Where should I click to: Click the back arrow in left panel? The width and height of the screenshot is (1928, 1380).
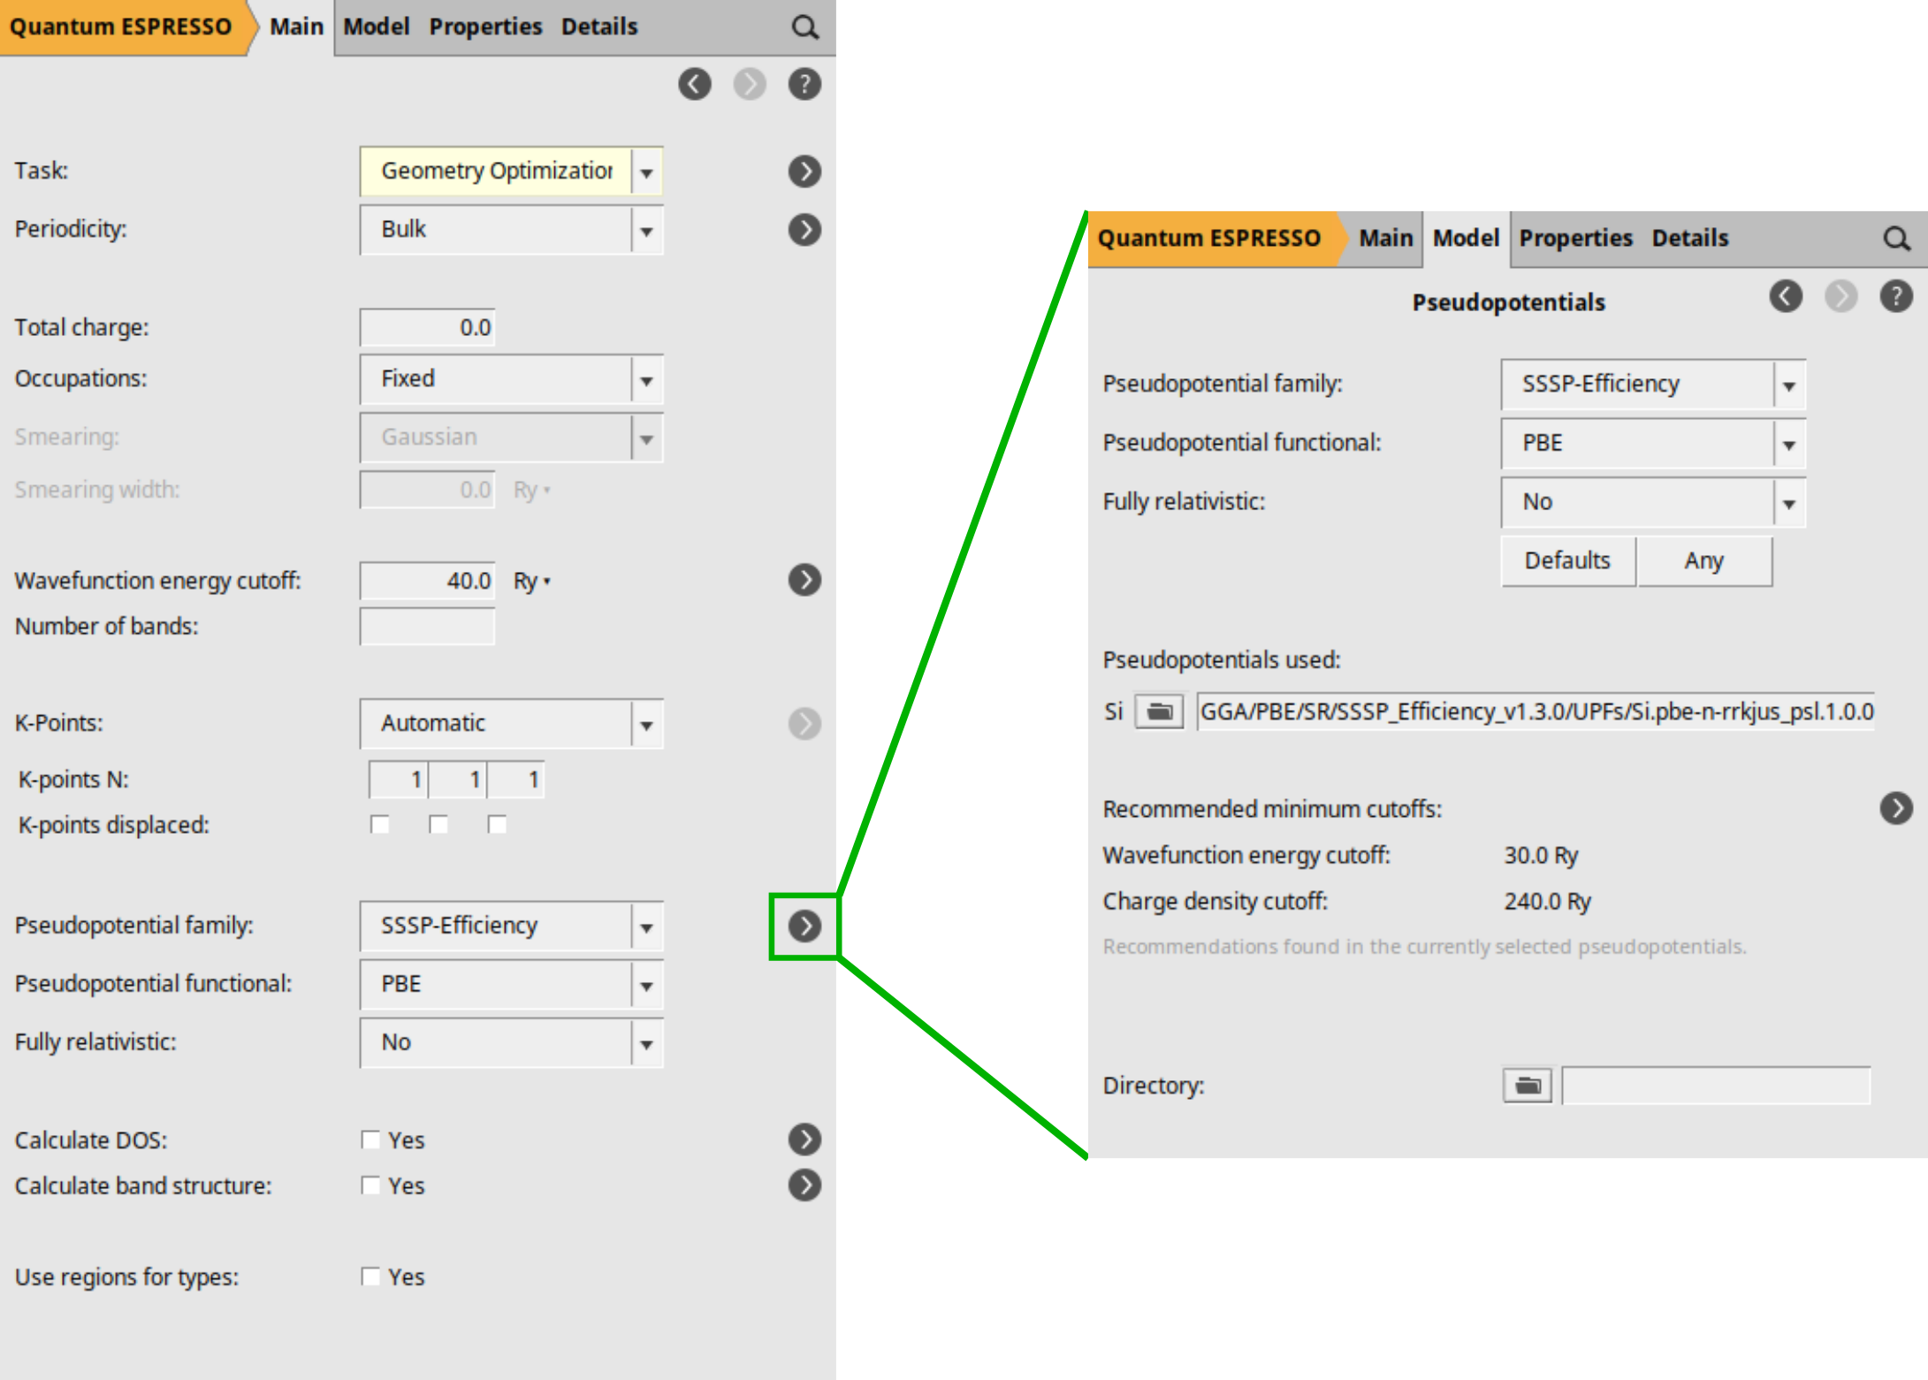pos(695,84)
